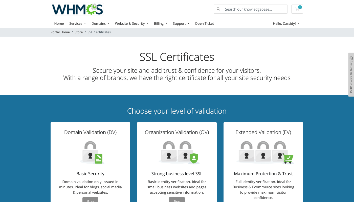Viewport: 354px width, 202px height.
Task: Expand the Support menu
Action: [181, 23]
